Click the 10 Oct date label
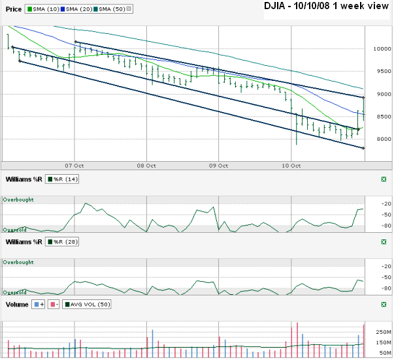This screenshot has width=394, height=360. 291,166
